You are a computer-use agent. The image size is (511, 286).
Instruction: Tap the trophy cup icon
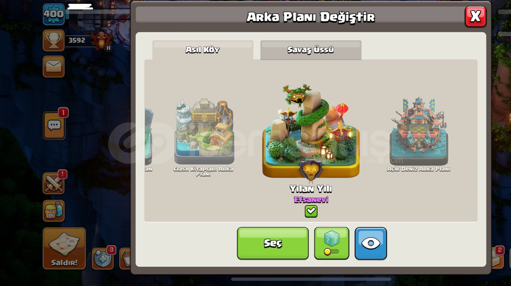[54, 40]
